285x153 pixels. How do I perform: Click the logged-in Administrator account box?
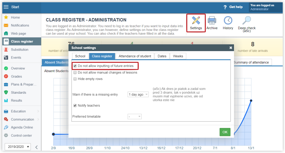click(266, 7)
